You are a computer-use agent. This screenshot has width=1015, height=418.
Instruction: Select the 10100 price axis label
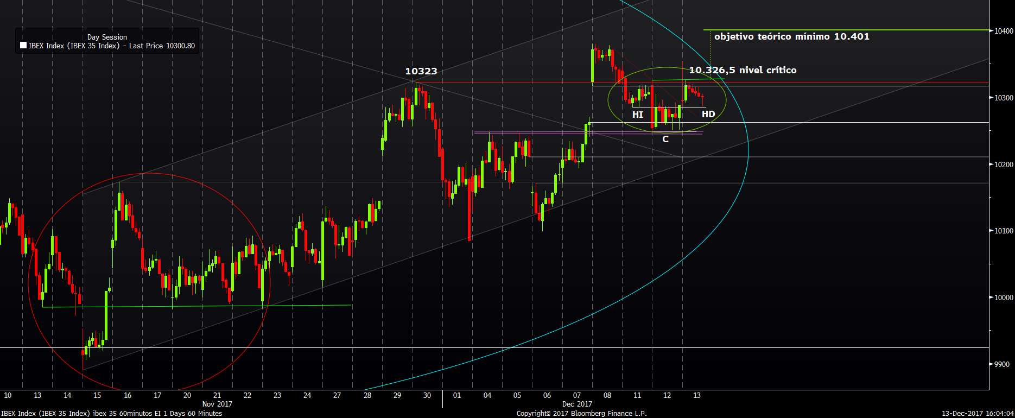(x=1004, y=231)
